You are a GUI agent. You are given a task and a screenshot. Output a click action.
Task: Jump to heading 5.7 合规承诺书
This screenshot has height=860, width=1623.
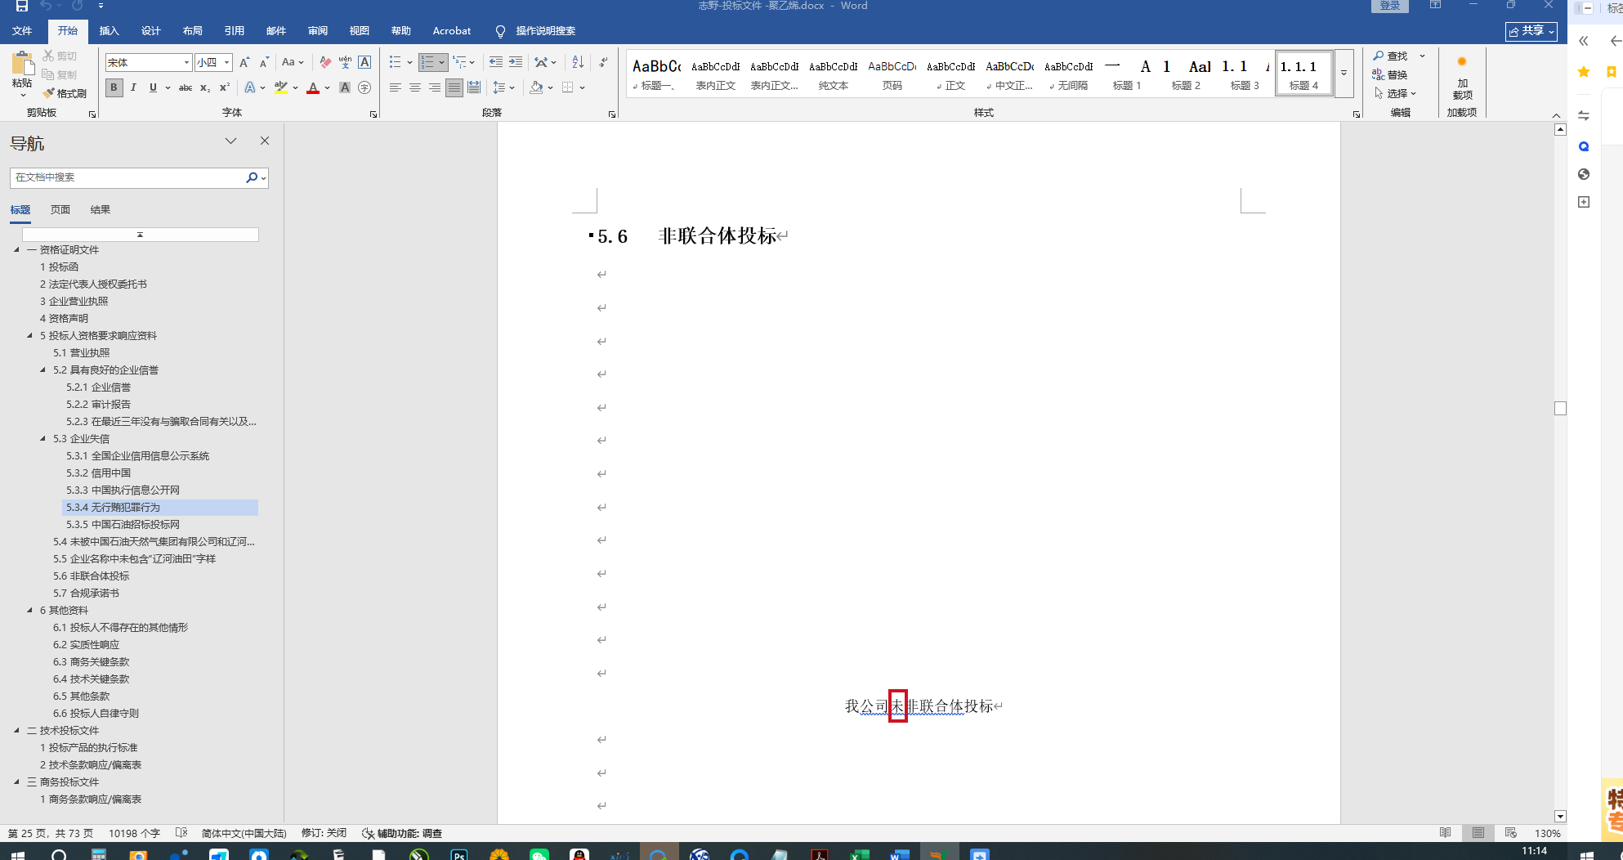[86, 593]
